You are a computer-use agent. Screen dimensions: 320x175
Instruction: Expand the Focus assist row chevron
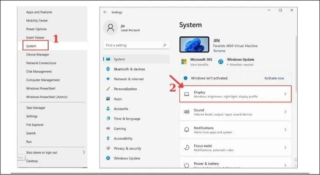[x=285, y=147]
